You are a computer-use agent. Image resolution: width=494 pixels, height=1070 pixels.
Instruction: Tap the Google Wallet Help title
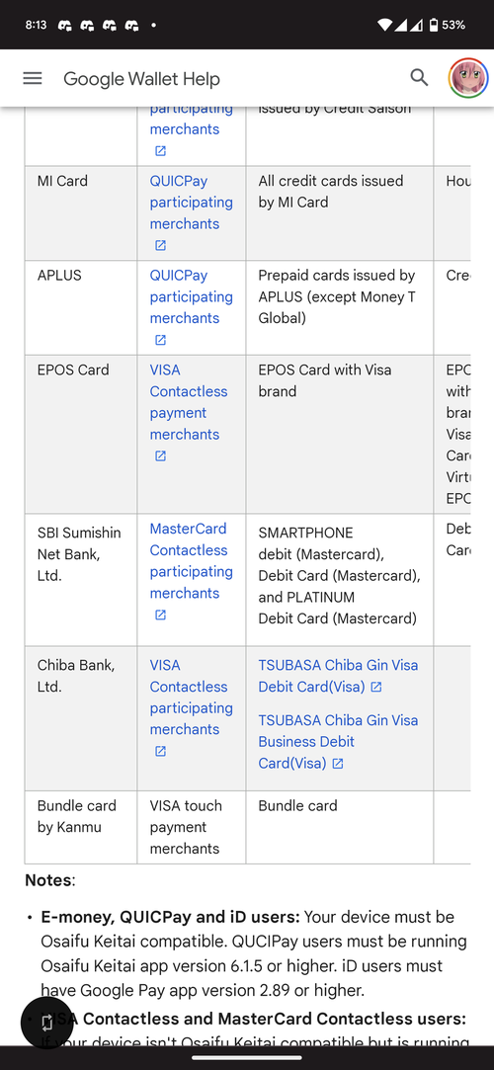(141, 79)
